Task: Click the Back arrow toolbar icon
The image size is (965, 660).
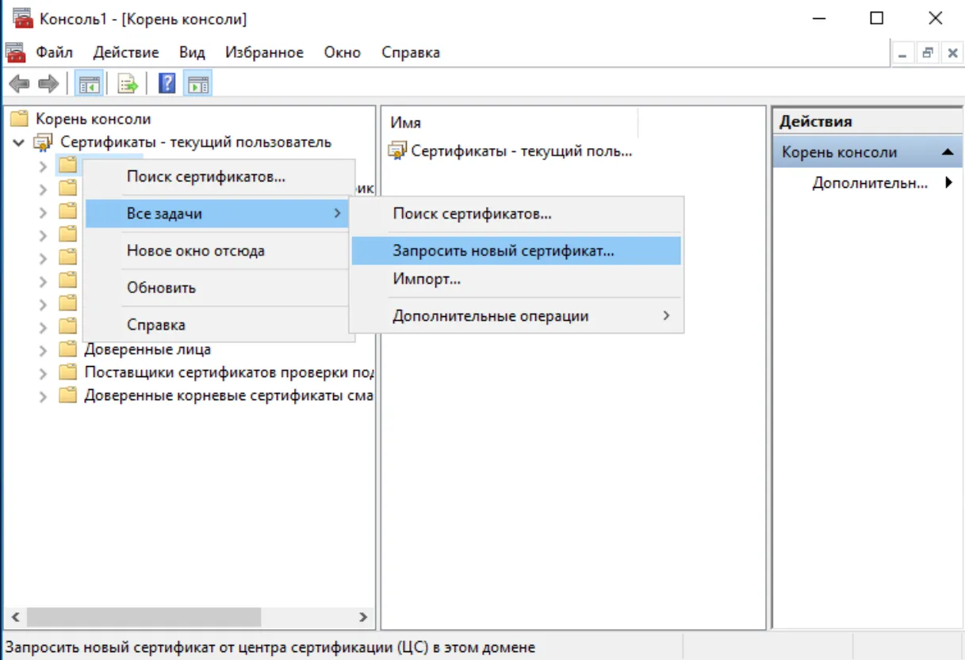Action: coord(19,83)
